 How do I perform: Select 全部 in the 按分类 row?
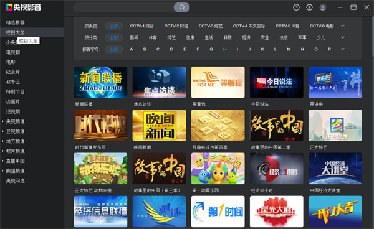114,37
